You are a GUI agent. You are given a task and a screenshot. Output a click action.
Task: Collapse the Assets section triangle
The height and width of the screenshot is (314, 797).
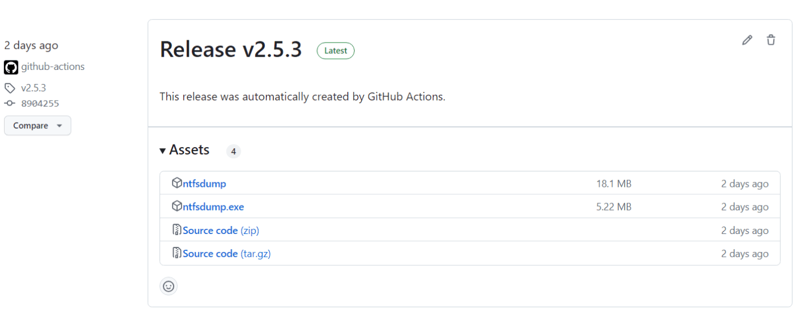tap(163, 150)
